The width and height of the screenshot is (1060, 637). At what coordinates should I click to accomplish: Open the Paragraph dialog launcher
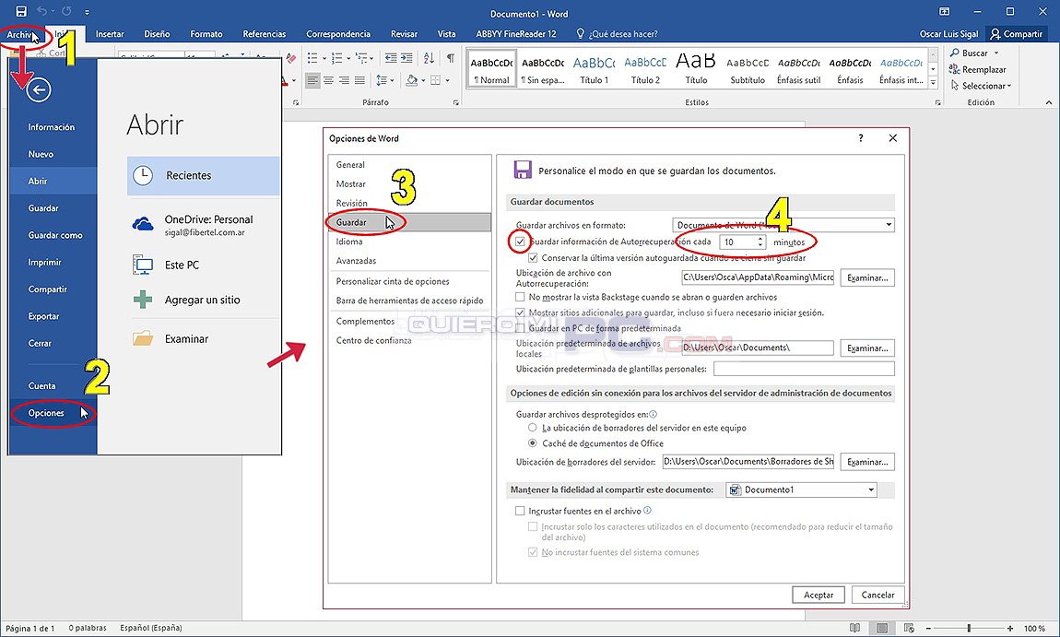click(x=456, y=102)
